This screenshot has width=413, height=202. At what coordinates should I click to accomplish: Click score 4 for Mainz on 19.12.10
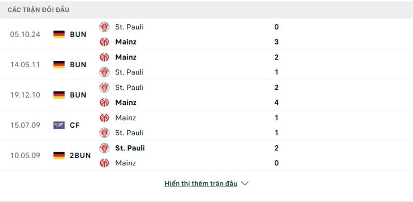276,102
